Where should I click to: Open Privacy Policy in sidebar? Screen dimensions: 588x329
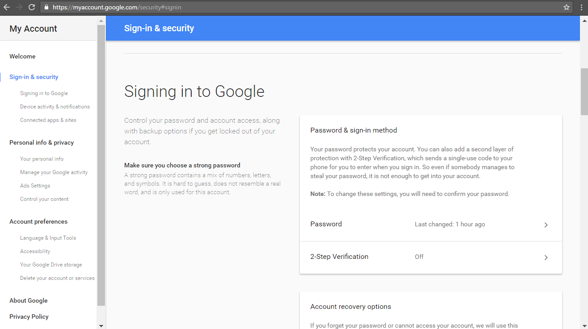(x=29, y=317)
